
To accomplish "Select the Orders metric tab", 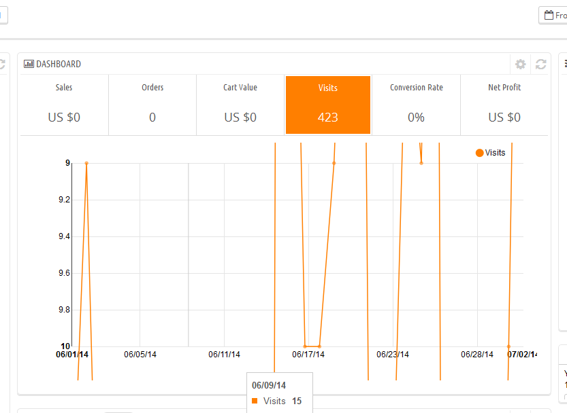I will coord(152,105).
